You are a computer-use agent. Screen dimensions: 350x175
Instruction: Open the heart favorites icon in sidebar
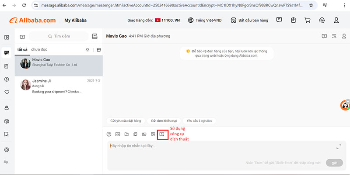click(7, 92)
